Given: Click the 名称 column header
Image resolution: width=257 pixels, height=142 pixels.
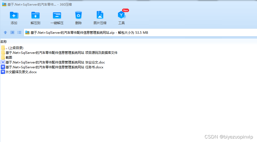Looking at the screenshot, I should tap(3, 42).
